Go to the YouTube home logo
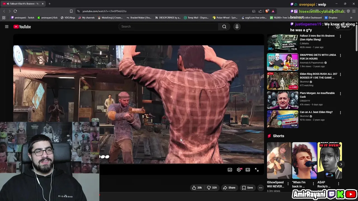 coord(22,27)
